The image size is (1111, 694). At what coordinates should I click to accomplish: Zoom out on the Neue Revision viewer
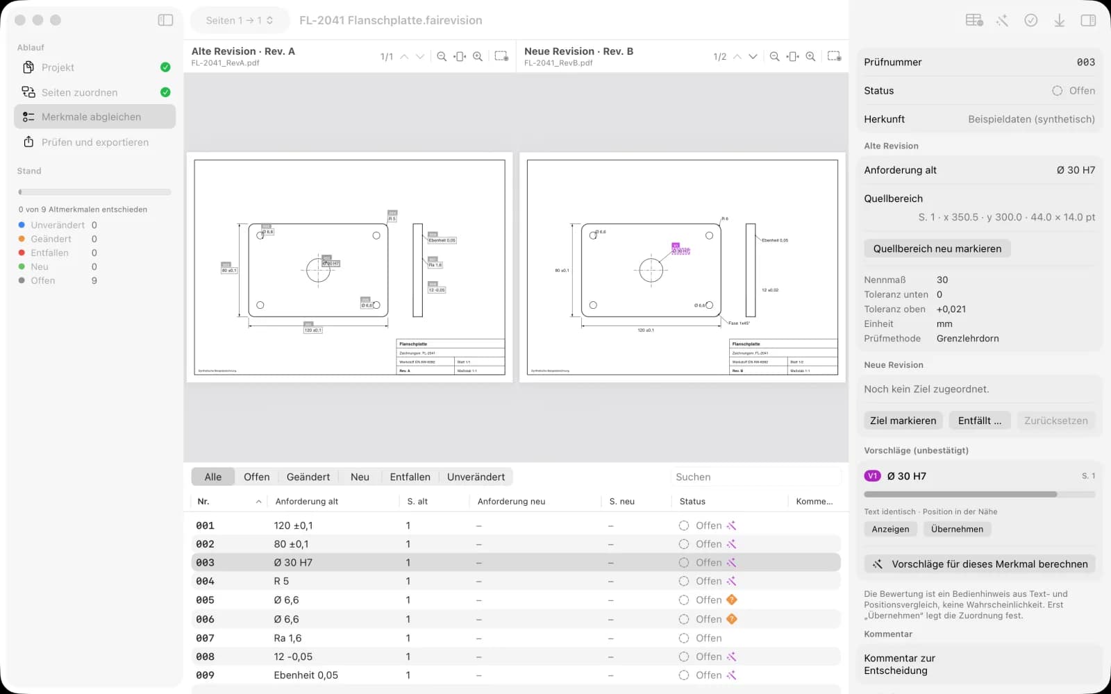[774, 56]
